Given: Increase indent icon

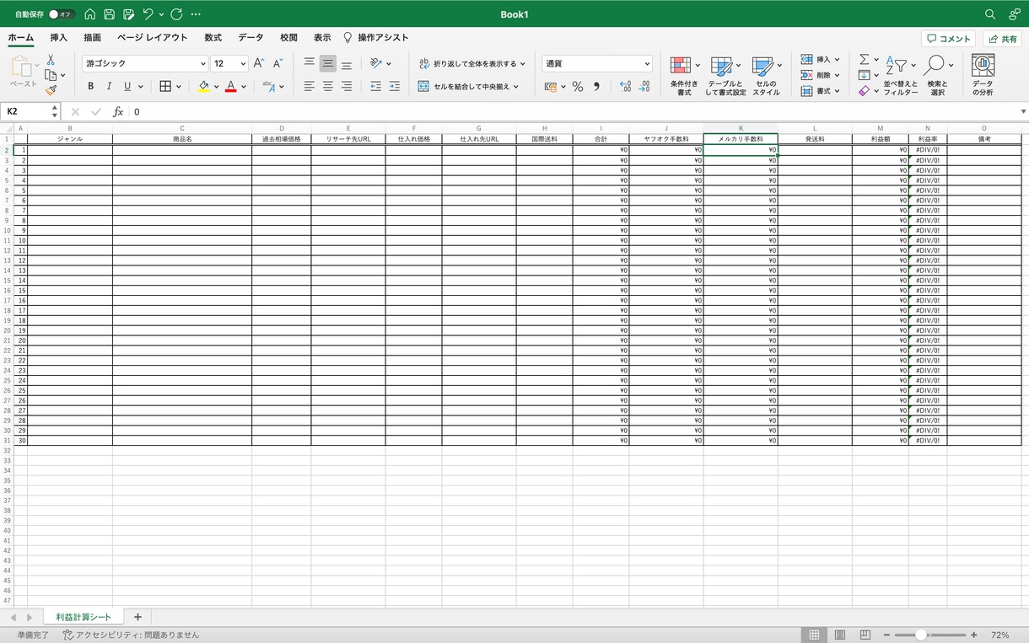Looking at the screenshot, I should click(394, 86).
